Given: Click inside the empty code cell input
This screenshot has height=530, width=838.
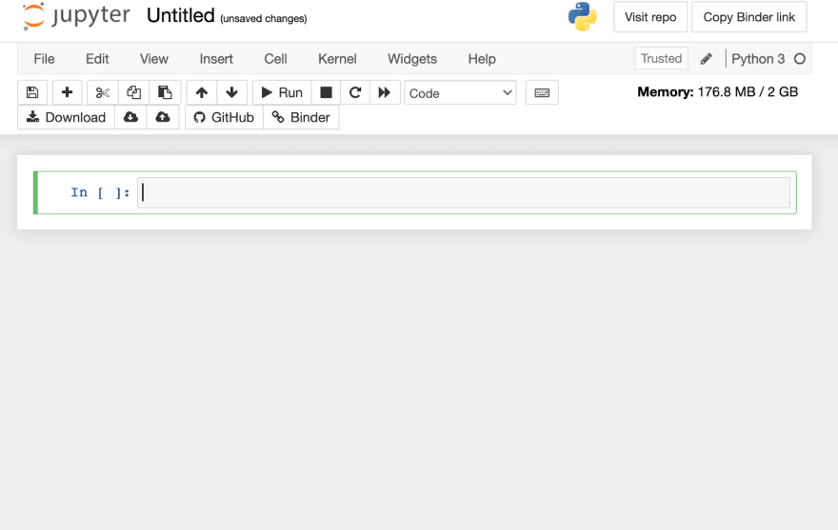Looking at the screenshot, I should click(x=464, y=192).
